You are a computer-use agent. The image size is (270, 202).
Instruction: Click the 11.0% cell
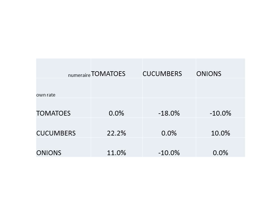(x=116, y=153)
